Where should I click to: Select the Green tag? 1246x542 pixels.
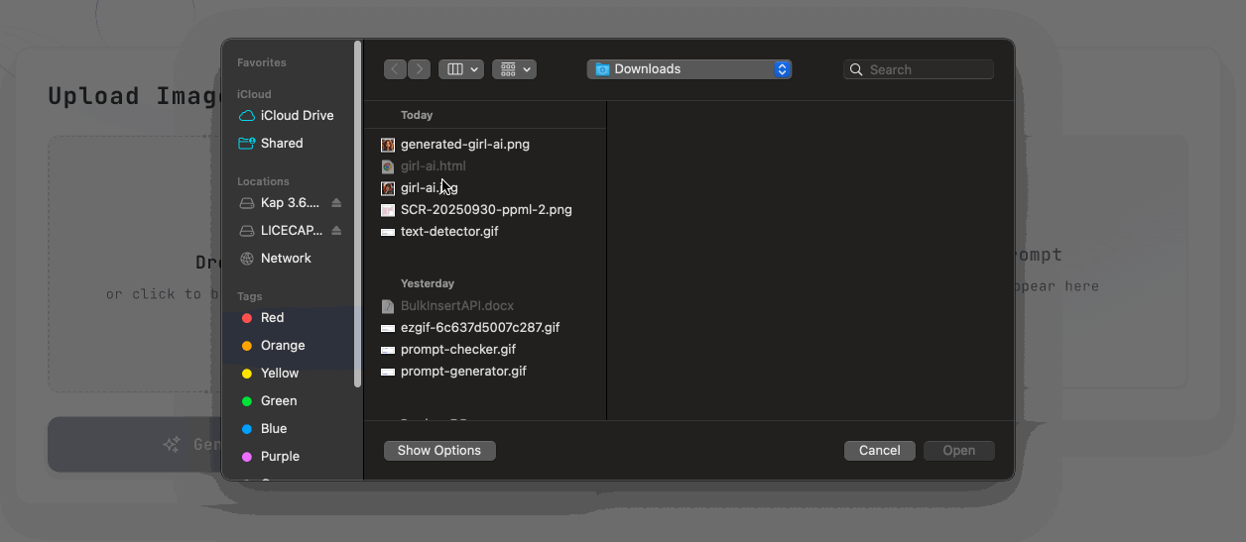(x=278, y=401)
